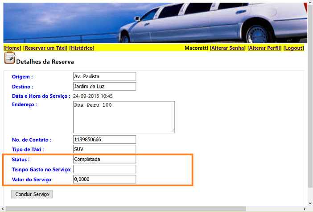Viewport: 313px width, 212px height.
Task: Click the empty Tempo Gasto no Serviço field
Action: 104,169
